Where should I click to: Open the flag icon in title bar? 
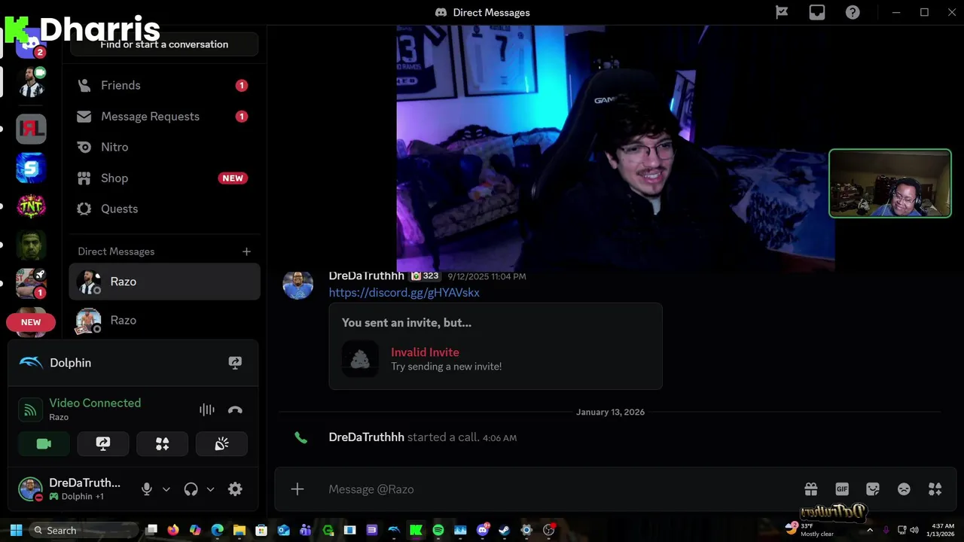click(x=782, y=12)
